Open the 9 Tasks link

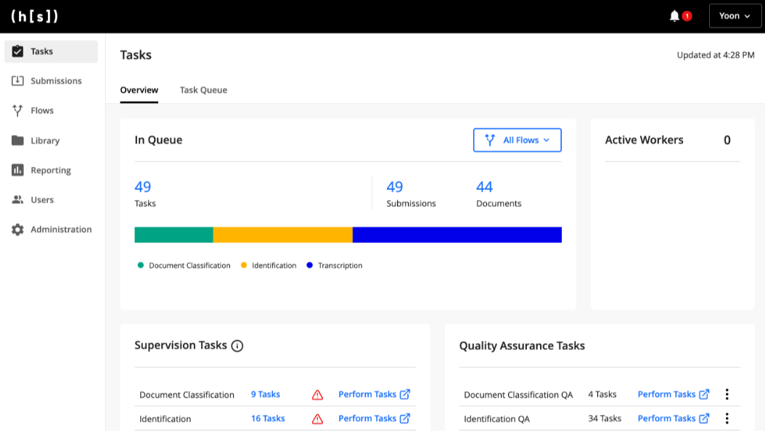coord(266,394)
